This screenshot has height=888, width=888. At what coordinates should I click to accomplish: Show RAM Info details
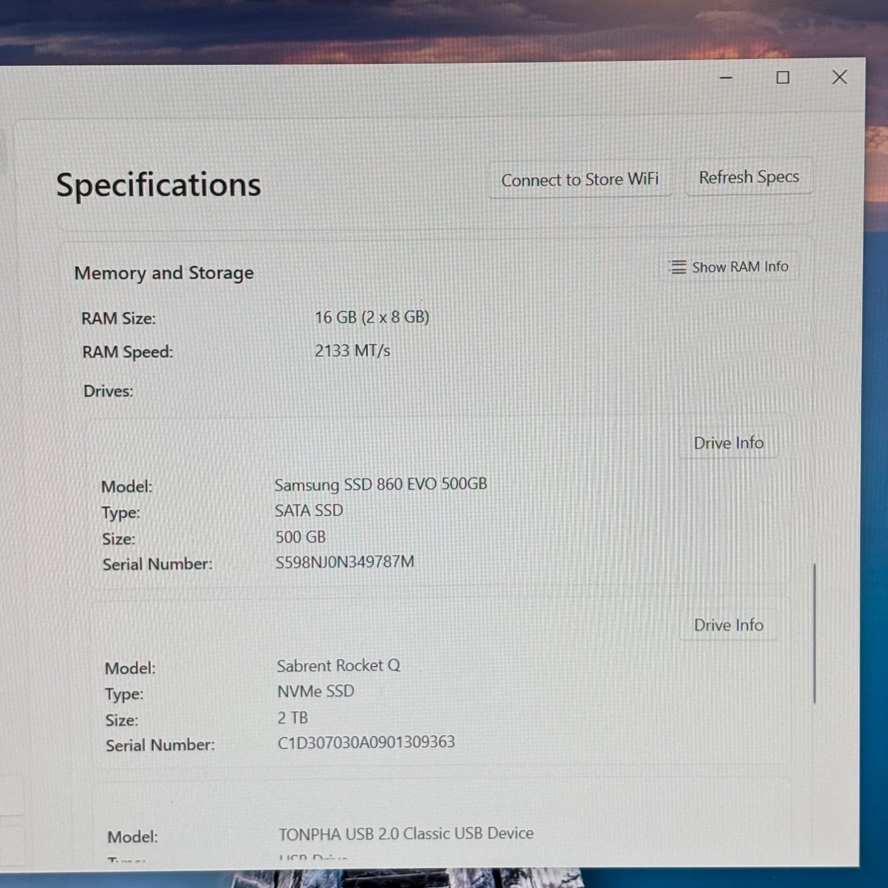[729, 267]
